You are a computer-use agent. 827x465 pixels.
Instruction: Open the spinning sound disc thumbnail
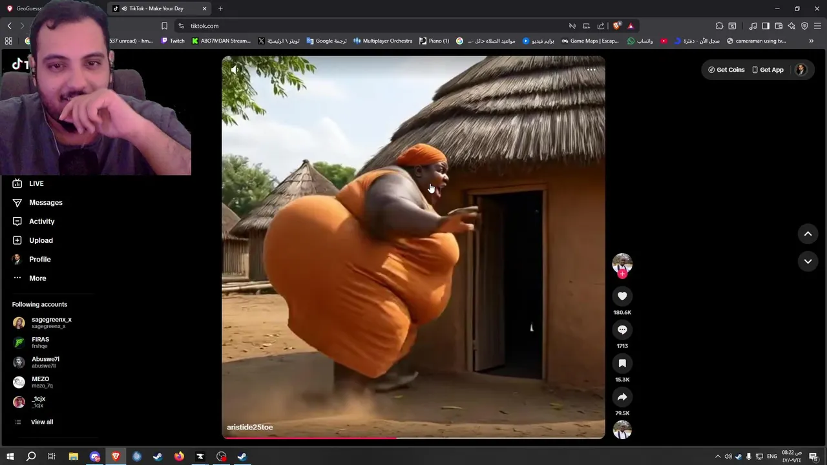[x=622, y=430]
